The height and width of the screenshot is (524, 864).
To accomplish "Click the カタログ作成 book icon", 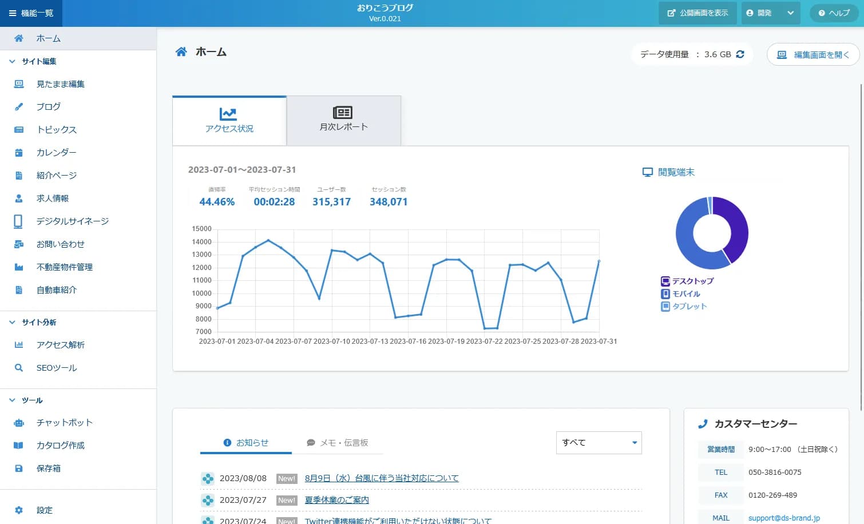I will point(19,446).
